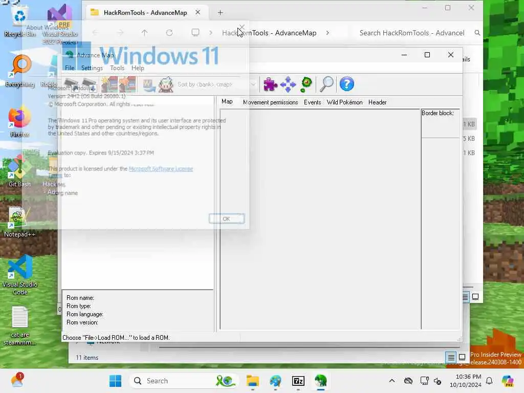Open the notifications bell in taskbar
Image resolution: width=524 pixels, height=393 pixels.
coord(489,381)
